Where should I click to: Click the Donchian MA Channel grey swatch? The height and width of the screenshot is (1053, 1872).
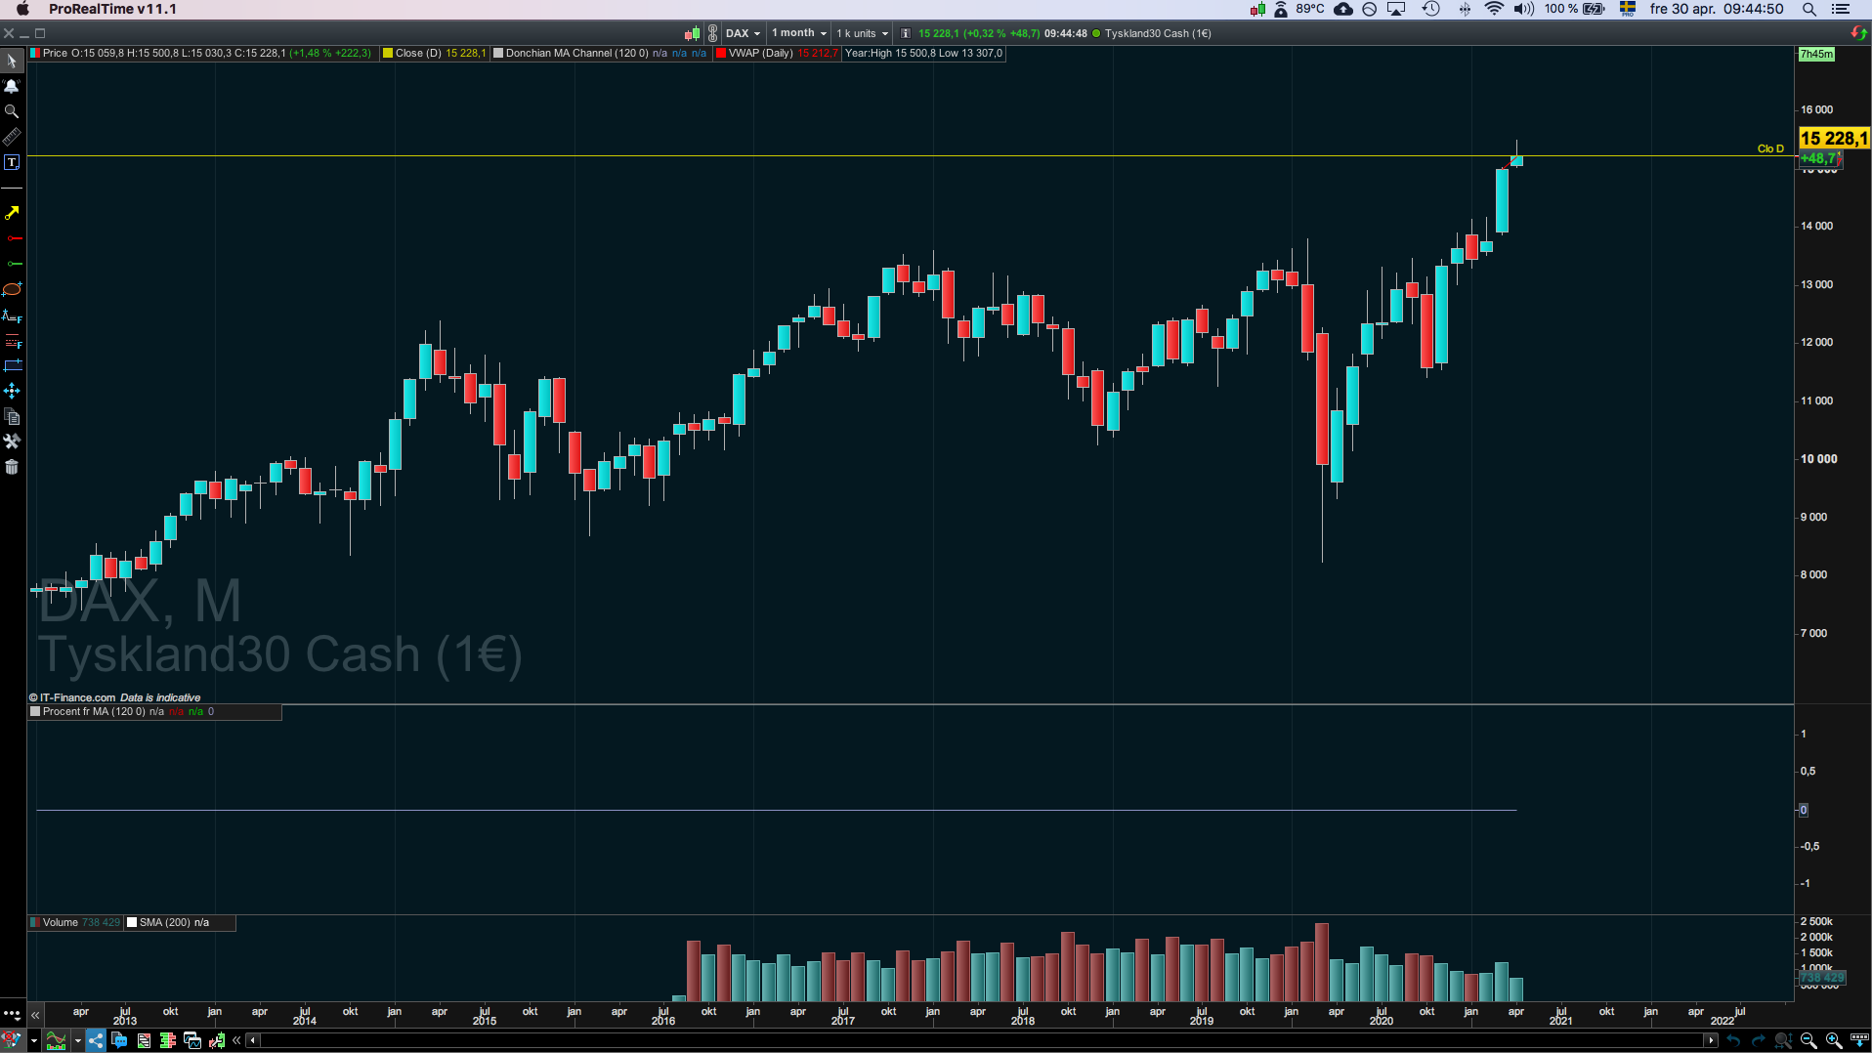pyautogui.click(x=498, y=54)
